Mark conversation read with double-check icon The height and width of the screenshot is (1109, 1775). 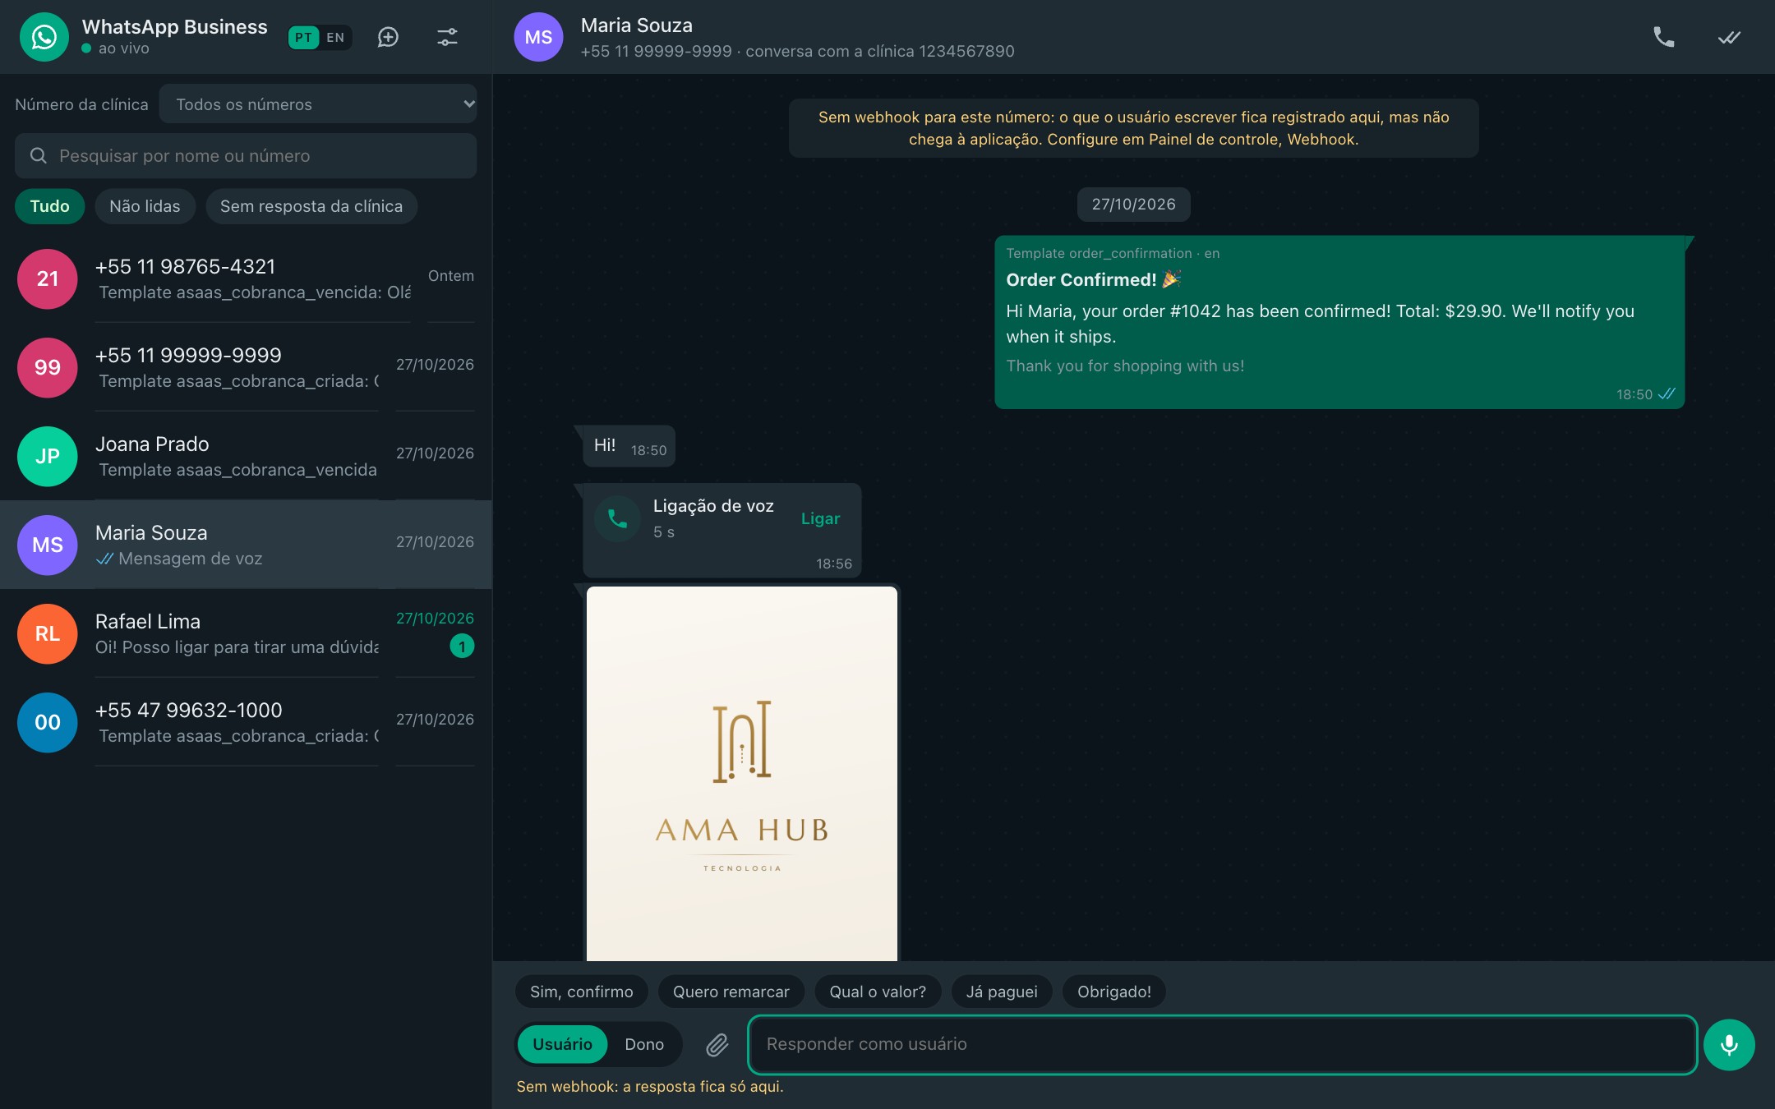click(1729, 37)
